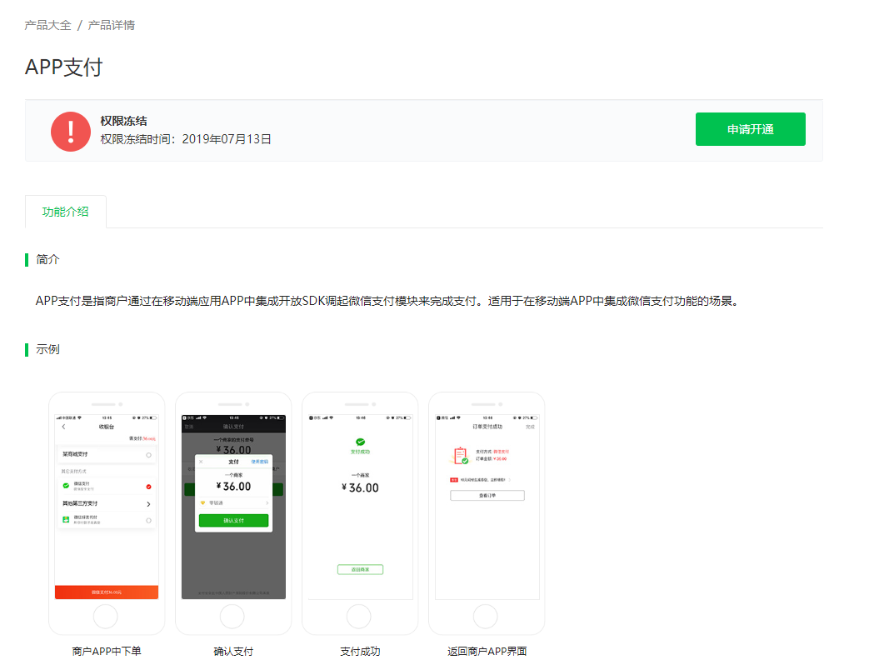879x665 pixels.
Task: Click the 申请开通 green button
Action: pos(750,129)
